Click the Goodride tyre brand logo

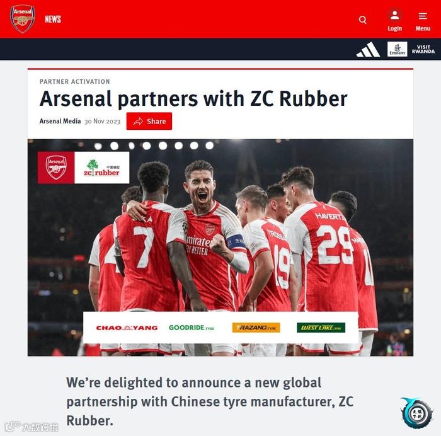point(192,328)
